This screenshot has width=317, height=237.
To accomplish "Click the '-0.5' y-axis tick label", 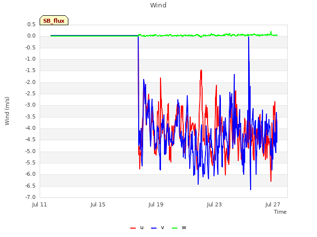I will (x=30, y=47).
